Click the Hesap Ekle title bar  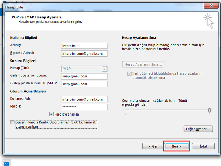tap(104, 6)
